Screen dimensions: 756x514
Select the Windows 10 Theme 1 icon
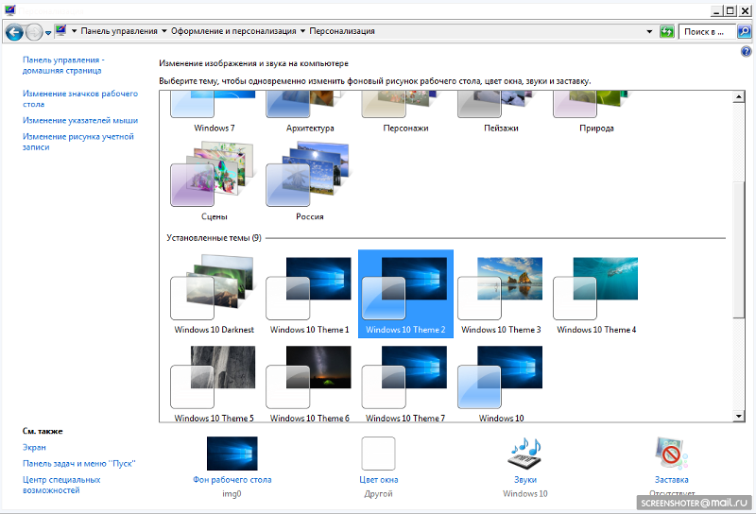[x=310, y=294]
